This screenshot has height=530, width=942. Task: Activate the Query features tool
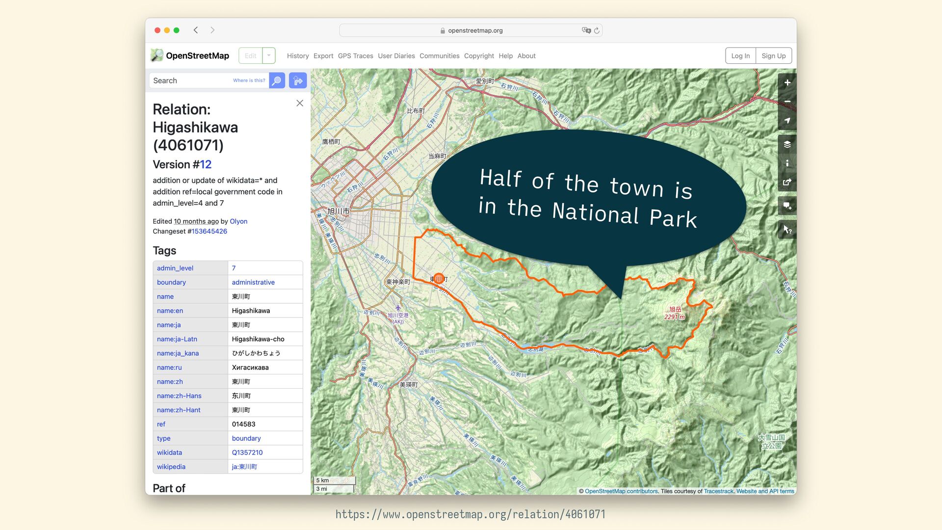787,229
